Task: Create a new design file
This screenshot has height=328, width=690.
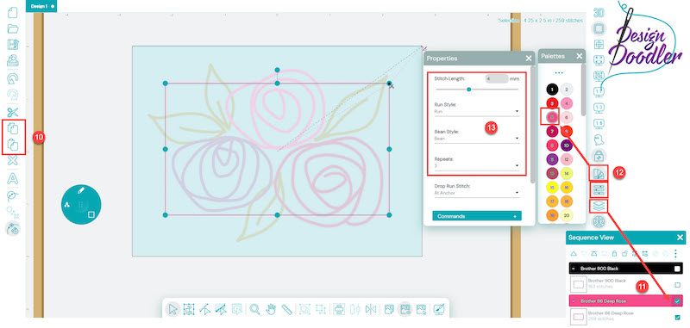Action: point(13,12)
